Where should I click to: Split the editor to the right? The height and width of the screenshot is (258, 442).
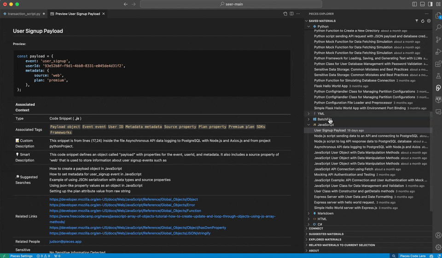pos(291,13)
